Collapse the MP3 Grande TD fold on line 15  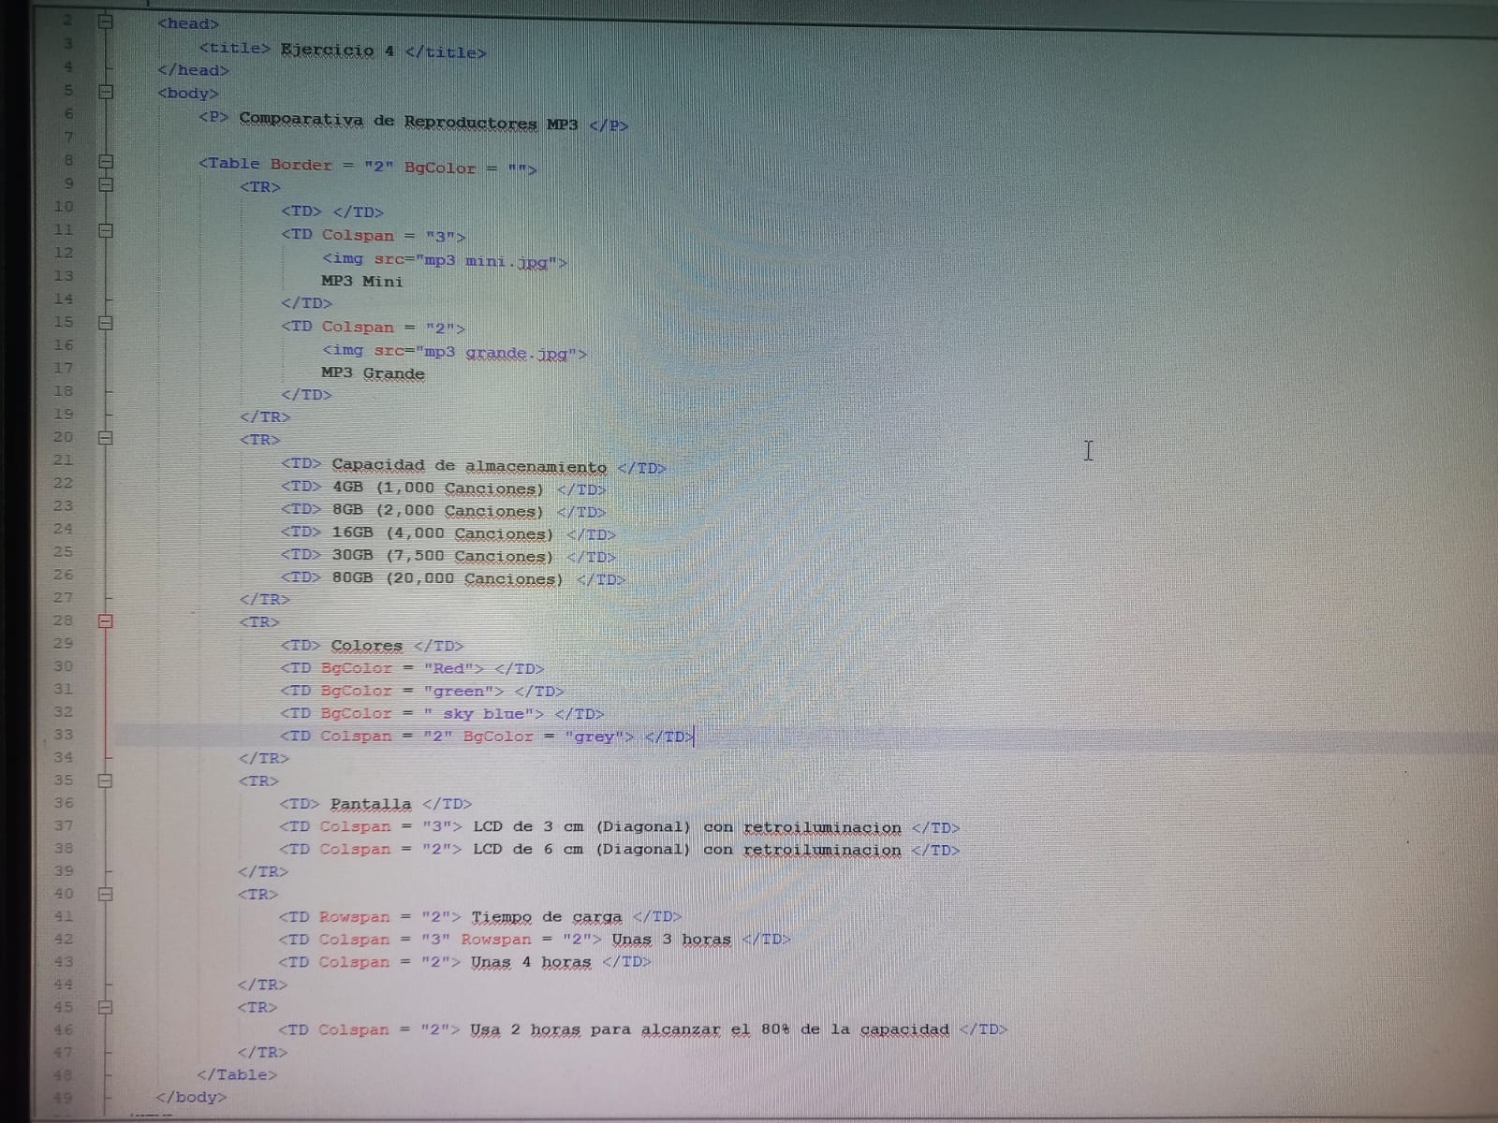pyautogui.click(x=106, y=323)
